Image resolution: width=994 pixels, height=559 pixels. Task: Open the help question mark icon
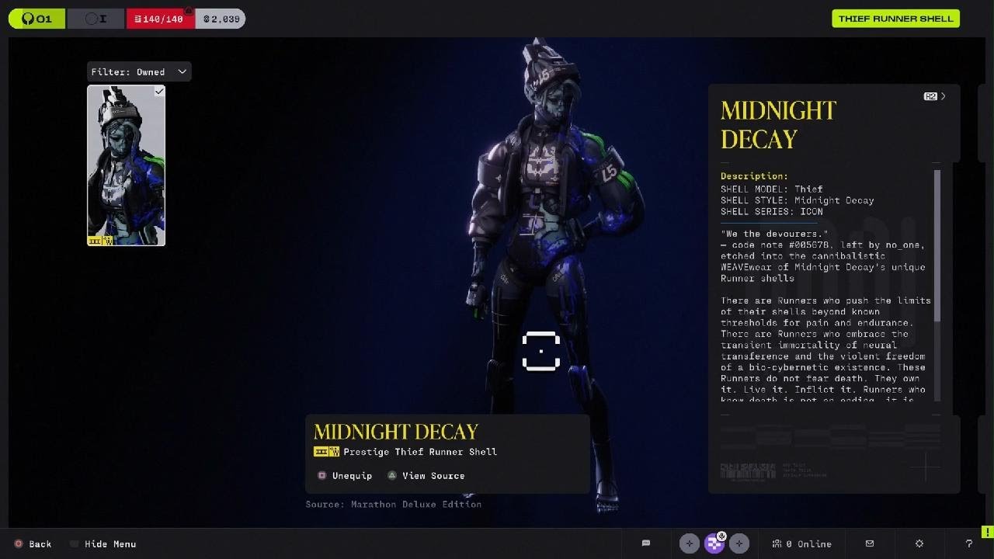(968, 543)
